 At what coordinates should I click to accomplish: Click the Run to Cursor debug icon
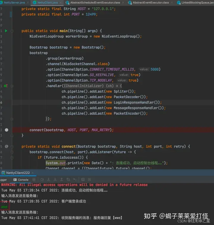75,180
